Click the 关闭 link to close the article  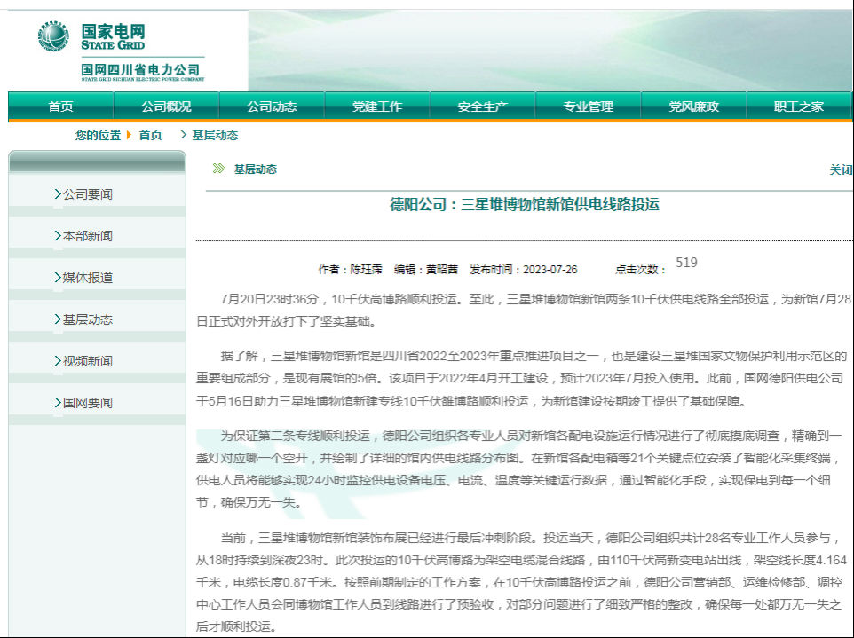point(841,169)
